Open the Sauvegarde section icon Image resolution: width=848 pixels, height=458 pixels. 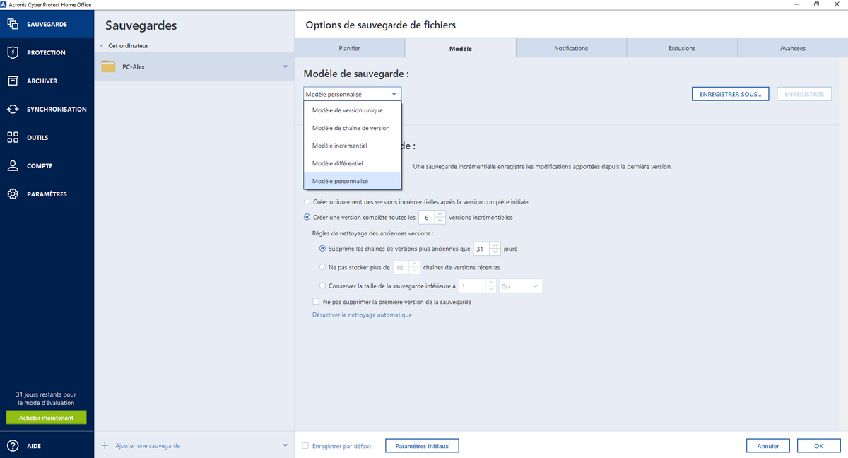tap(13, 24)
